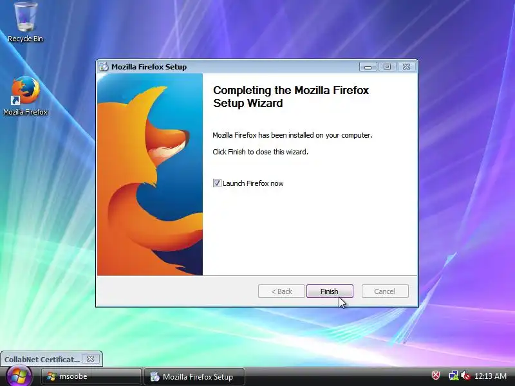
Task: Close the Mozilla Firefox Setup window
Action: tap(406, 67)
